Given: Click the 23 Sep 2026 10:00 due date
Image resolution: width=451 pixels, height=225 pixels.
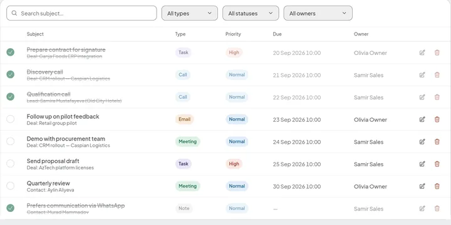Looking at the screenshot, I should pyautogui.click(x=296, y=119).
